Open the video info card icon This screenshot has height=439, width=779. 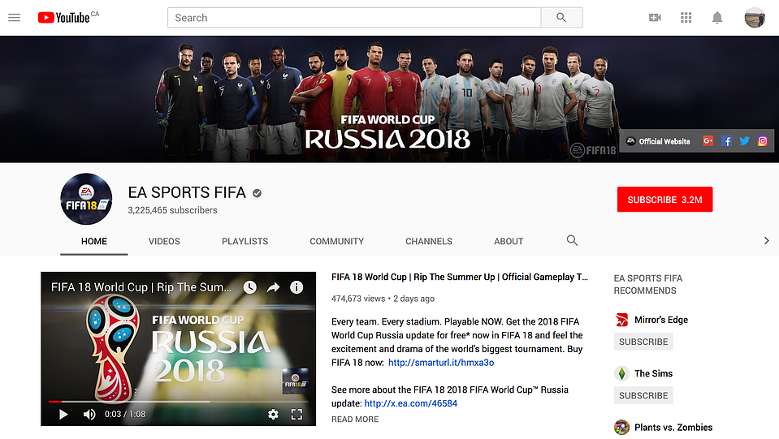click(296, 287)
